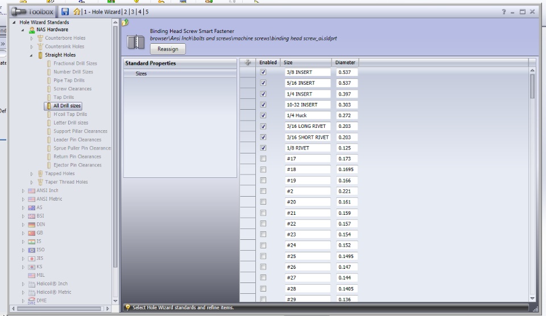Click the Straight Holes icon
The width and height of the screenshot is (546, 316).
pos(40,55)
